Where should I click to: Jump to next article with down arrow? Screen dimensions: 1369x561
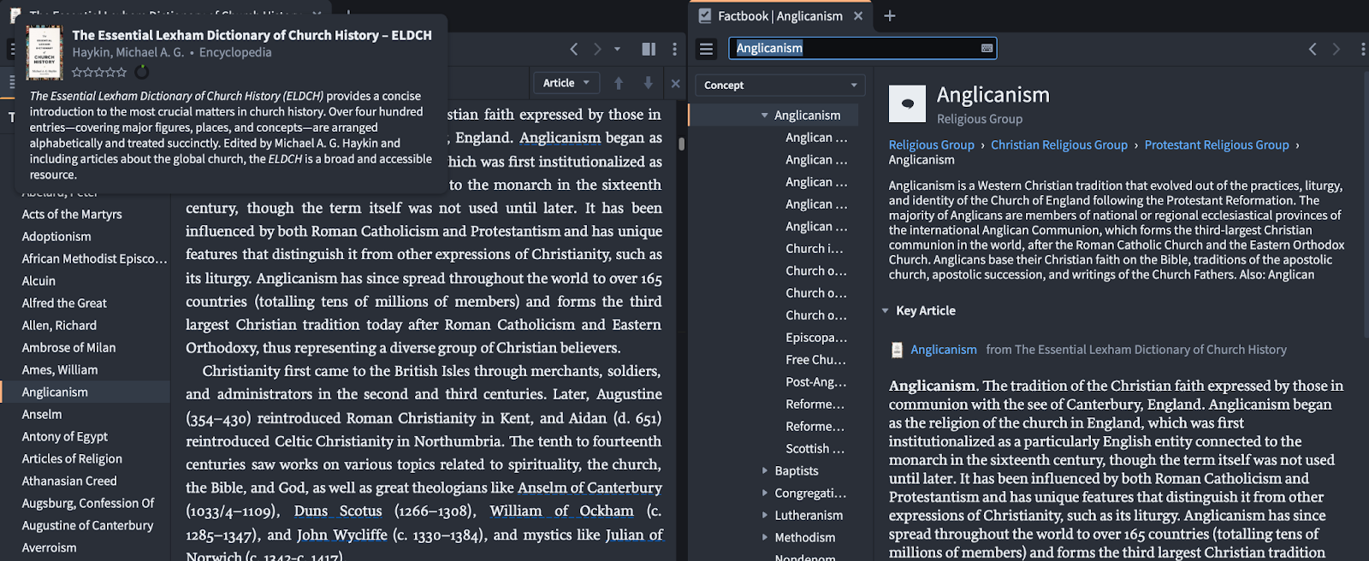pos(648,83)
